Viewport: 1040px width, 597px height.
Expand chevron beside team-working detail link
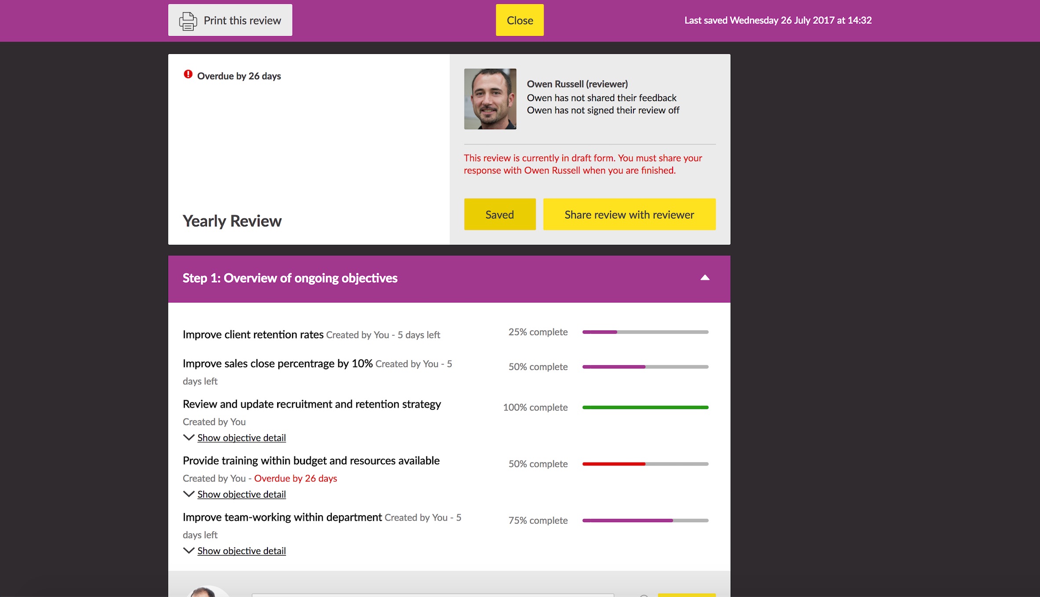[189, 550]
